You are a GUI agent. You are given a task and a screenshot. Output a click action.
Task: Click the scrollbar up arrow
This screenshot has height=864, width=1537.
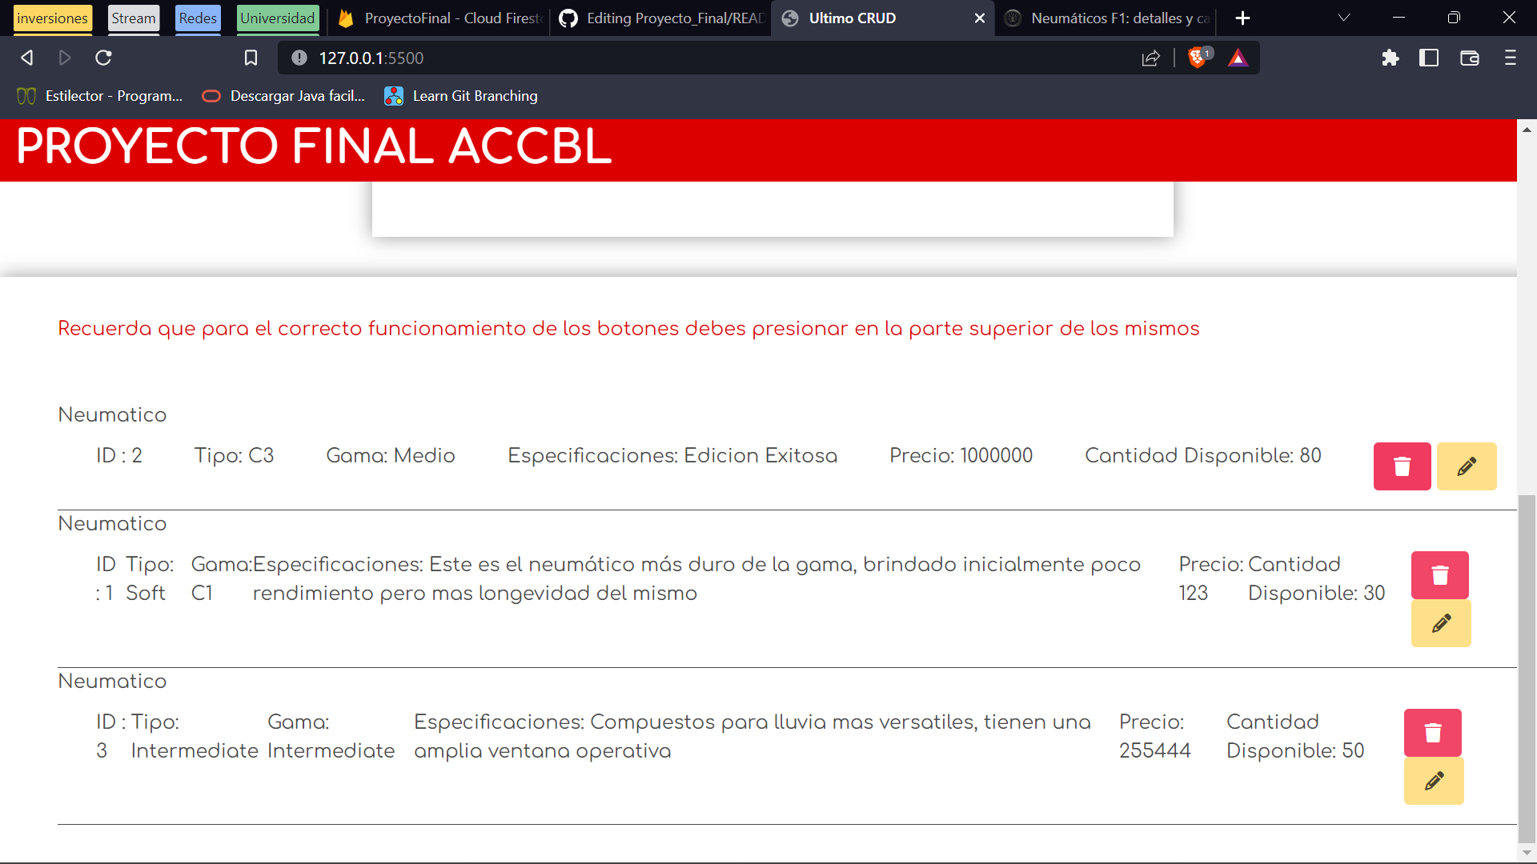(1527, 129)
